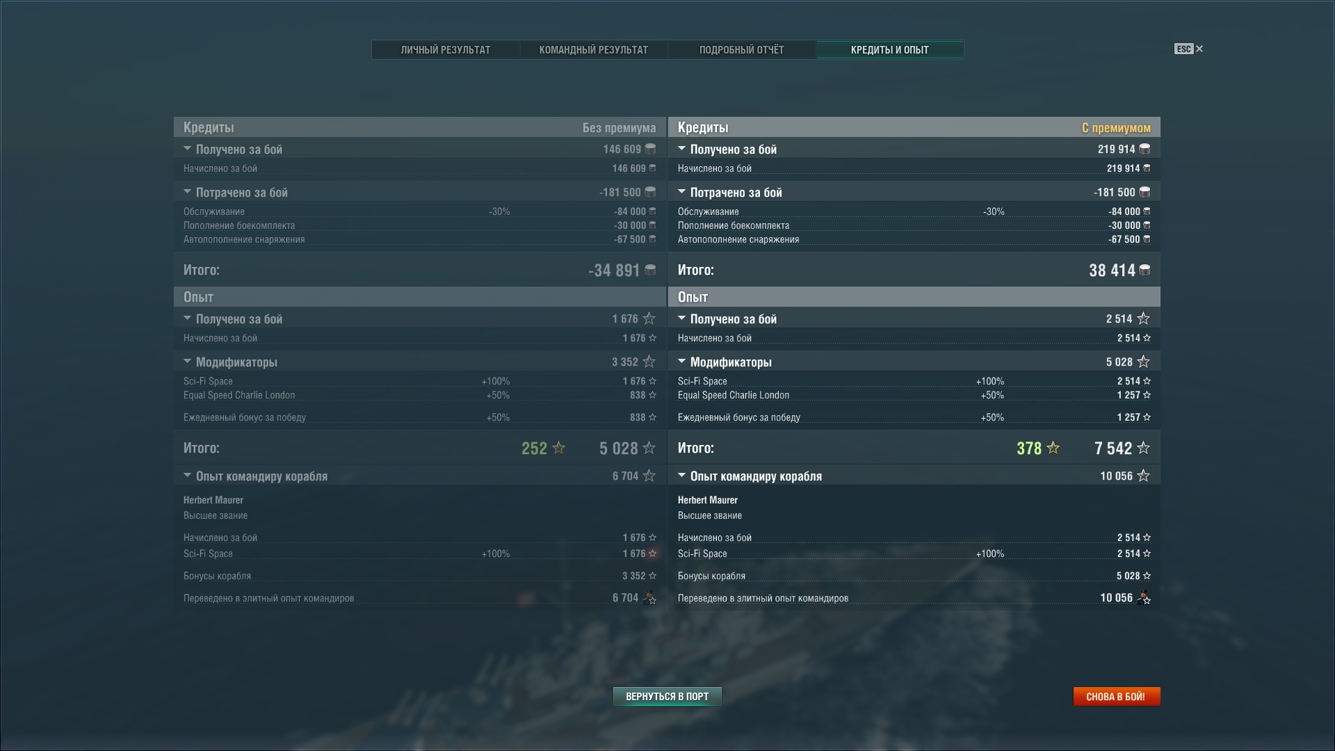This screenshot has width=1335, height=751.
Task: Click the Снова в бой! button
Action: (1117, 696)
